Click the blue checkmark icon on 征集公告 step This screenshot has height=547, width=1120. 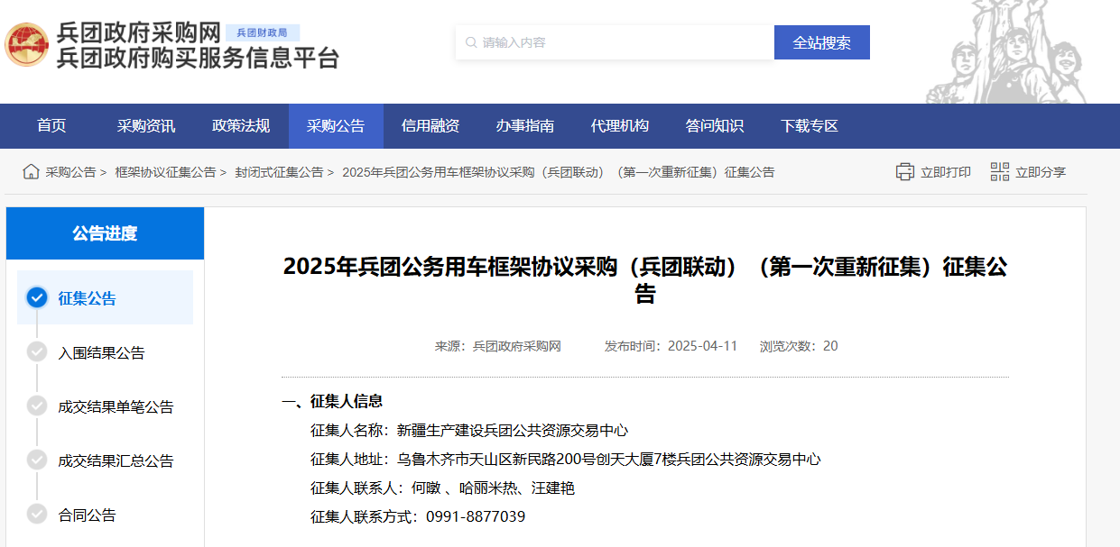[36, 297]
